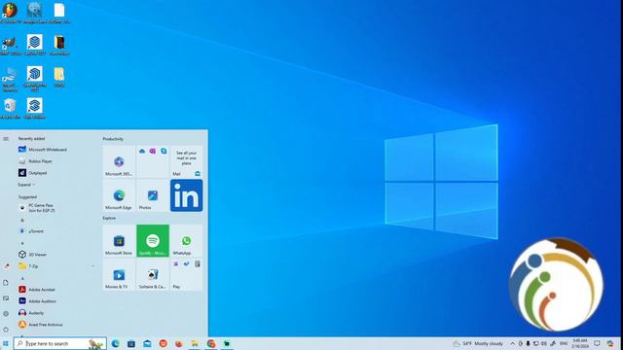Image resolution: width=623 pixels, height=350 pixels.
Task: Select the Recycle Bin desktop icon
Action: [x=11, y=109]
